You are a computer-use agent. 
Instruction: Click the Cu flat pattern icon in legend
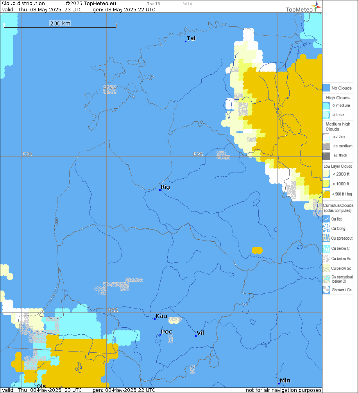tap(326, 219)
